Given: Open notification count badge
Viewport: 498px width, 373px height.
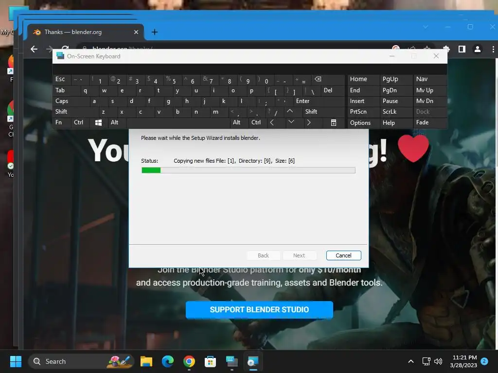Looking at the screenshot, I should click(x=484, y=361).
